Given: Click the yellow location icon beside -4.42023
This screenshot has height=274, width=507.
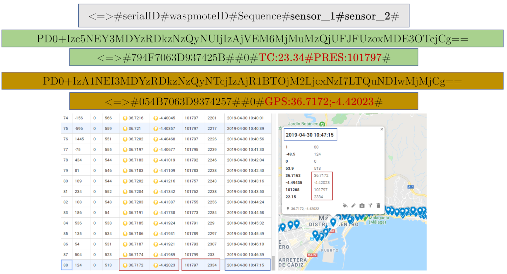Looking at the screenshot, I should [x=156, y=265].
